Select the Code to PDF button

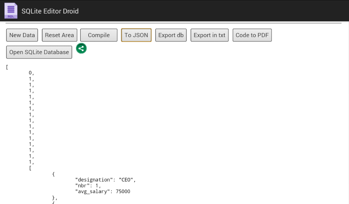pos(252,35)
